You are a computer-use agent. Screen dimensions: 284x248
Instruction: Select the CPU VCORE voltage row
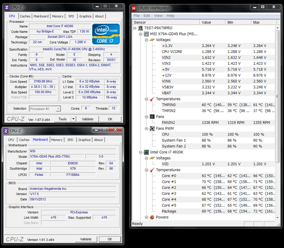tap(218, 52)
